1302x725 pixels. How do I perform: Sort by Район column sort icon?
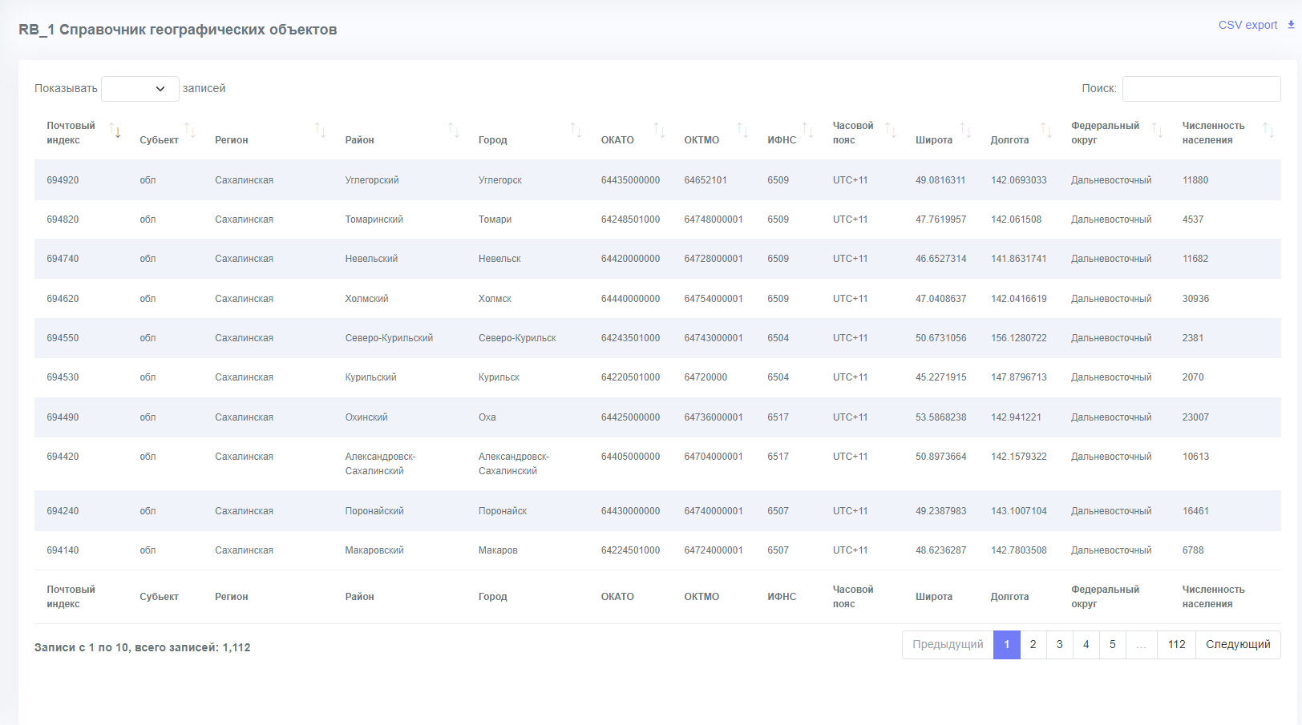pyautogui.click(x=453, y=131)
